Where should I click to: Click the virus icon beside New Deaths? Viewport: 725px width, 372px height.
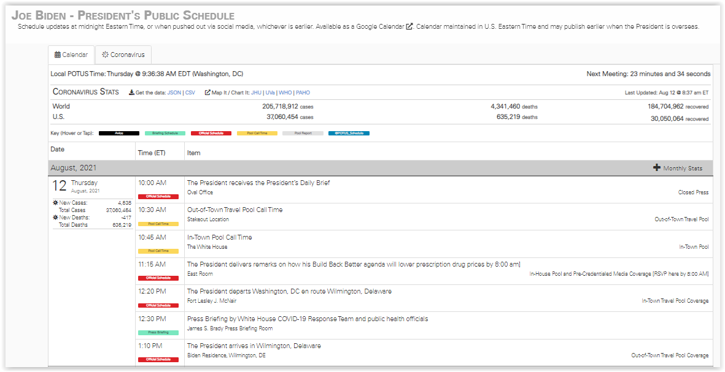[55, 218]
